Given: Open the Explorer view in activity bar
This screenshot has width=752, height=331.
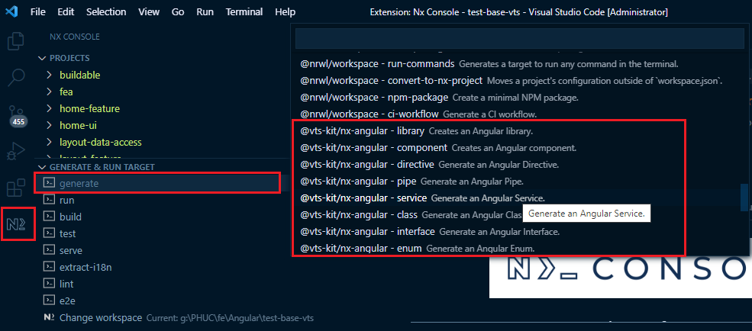Looking at the screenshot, I should coord(16,41).
